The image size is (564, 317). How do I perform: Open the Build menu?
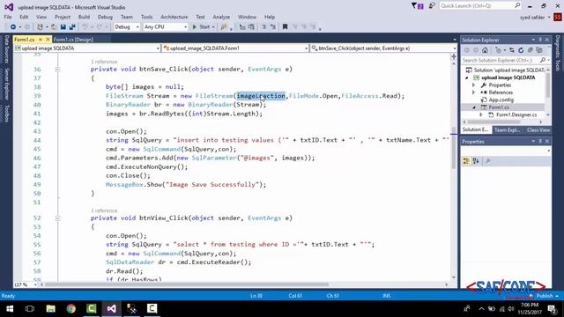pos(84,17)
